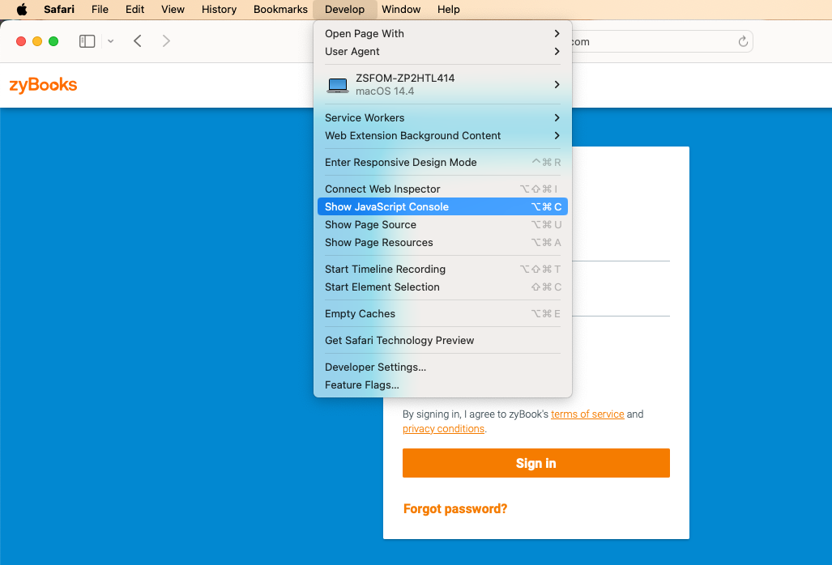Select Show JavaScript Console
This screenshot has width=832, height=565.
tap(386, 206)
